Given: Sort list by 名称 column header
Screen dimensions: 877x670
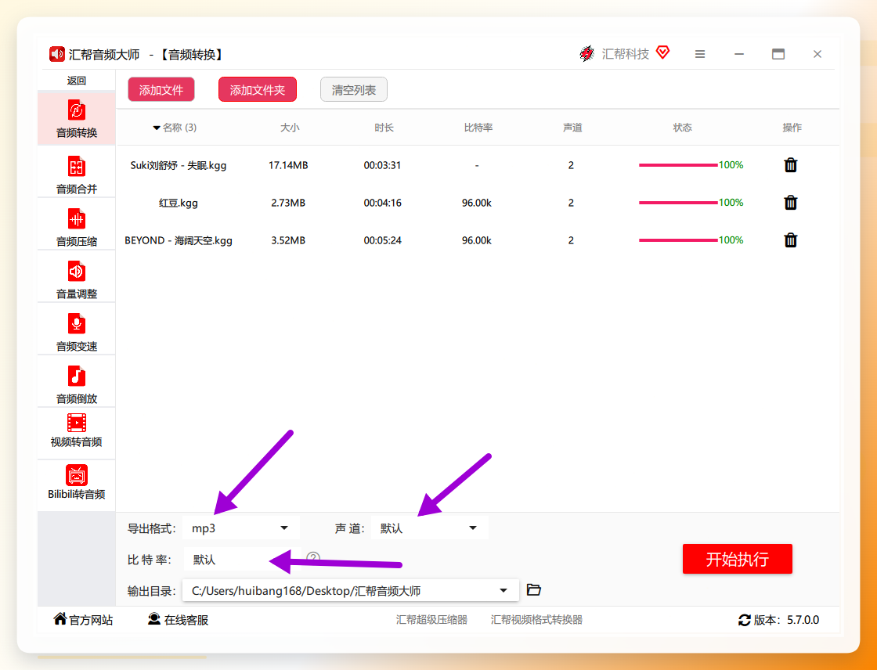Looking at the screenshot, I should pos(175,128).
